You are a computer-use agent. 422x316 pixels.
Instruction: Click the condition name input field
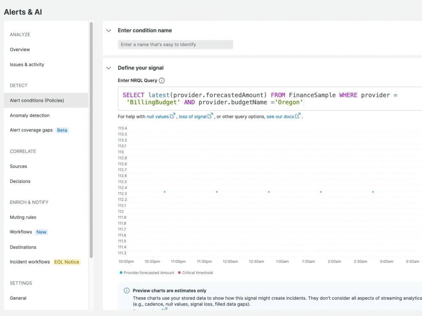(x=176, y=45)
